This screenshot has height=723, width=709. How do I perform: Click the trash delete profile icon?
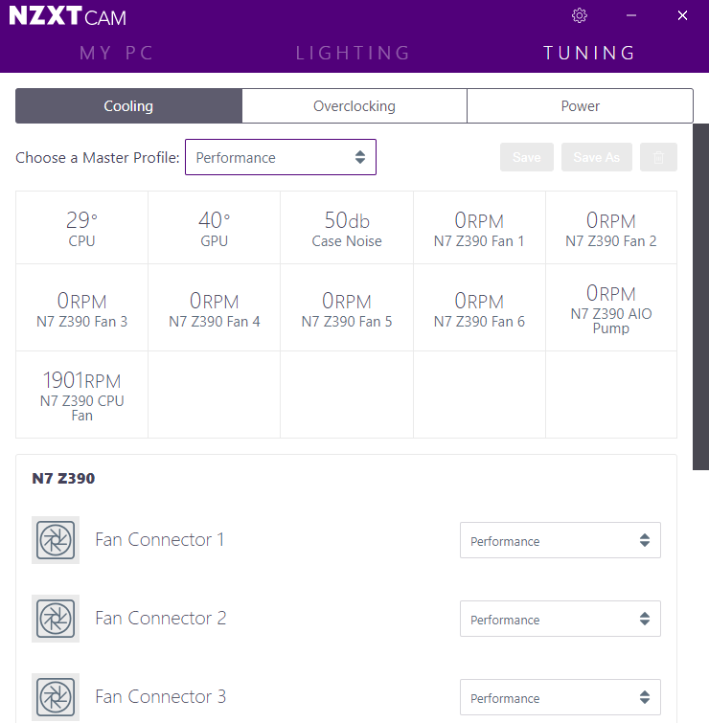tap(658, 157)
